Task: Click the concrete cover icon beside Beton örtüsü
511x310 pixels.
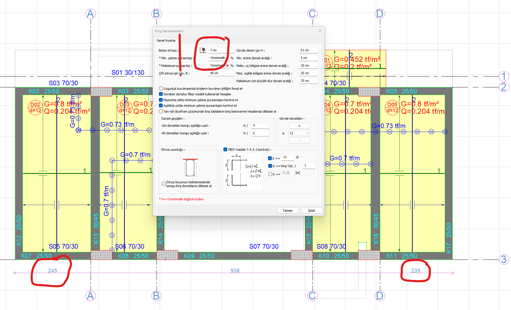Action: [203, 50]
